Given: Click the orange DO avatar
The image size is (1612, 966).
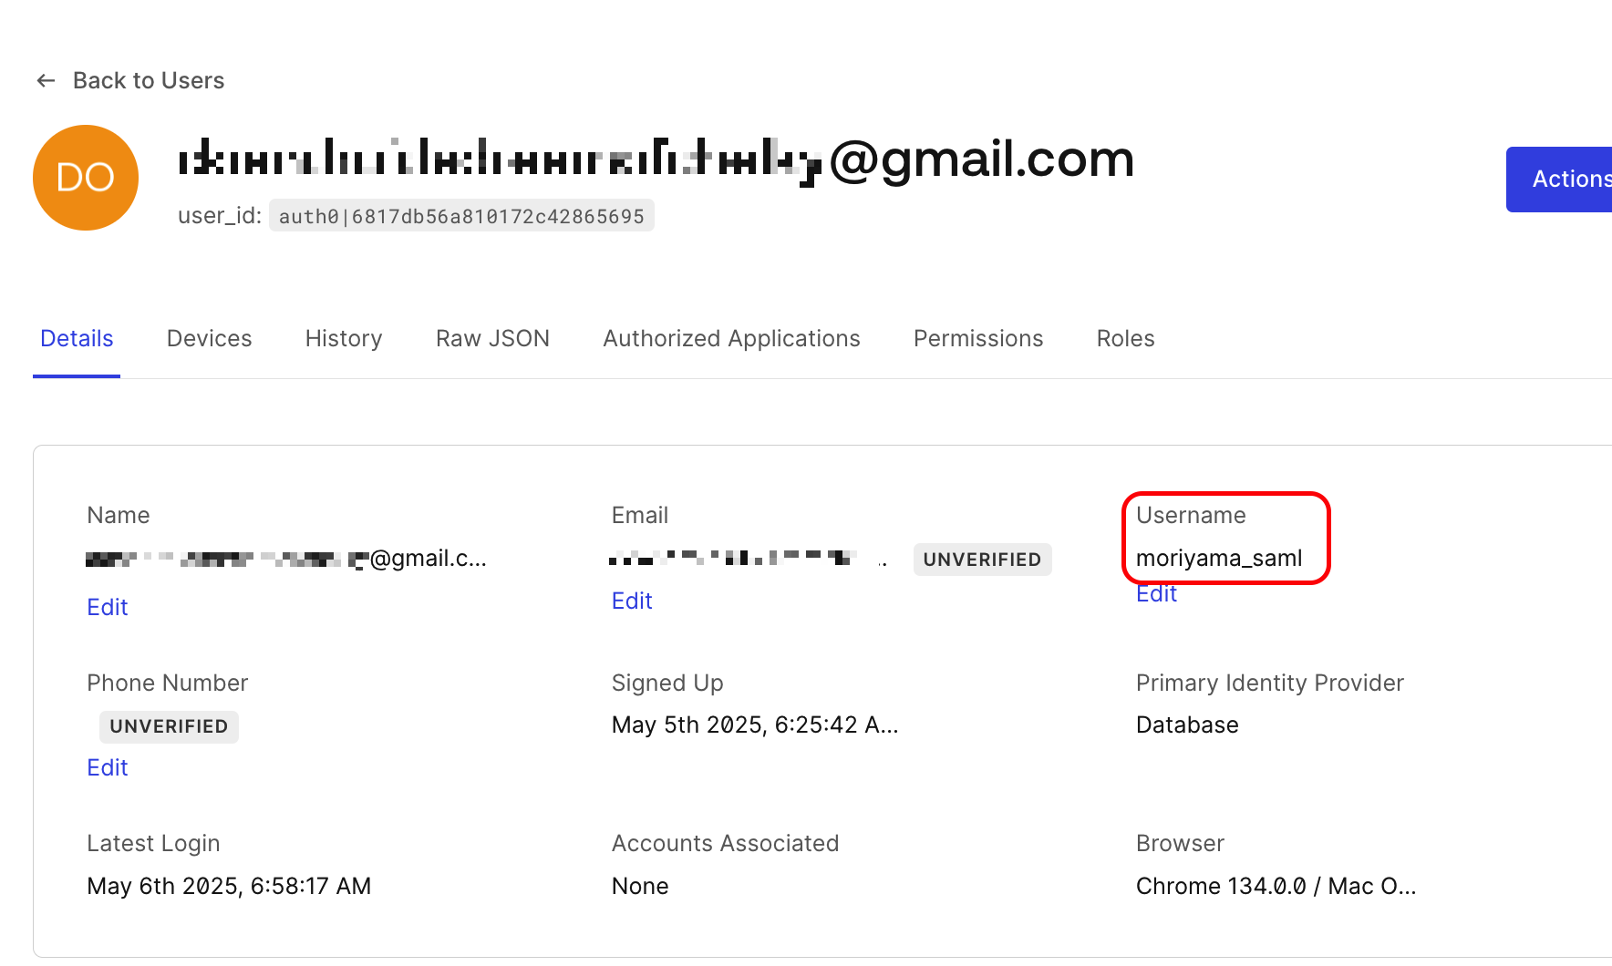Looking at the screenshot, I should [x=86, y=178].
